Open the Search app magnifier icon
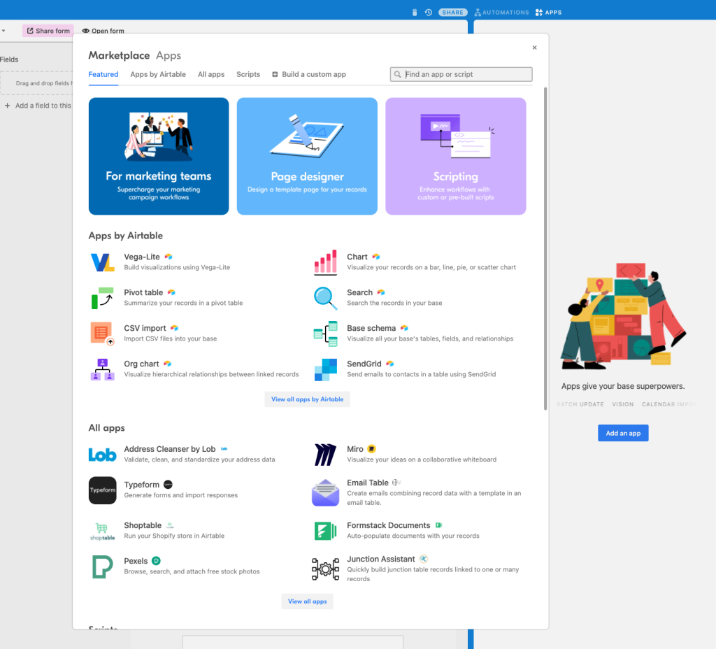This screenshot has width=716, height=649. pos(326,298)
